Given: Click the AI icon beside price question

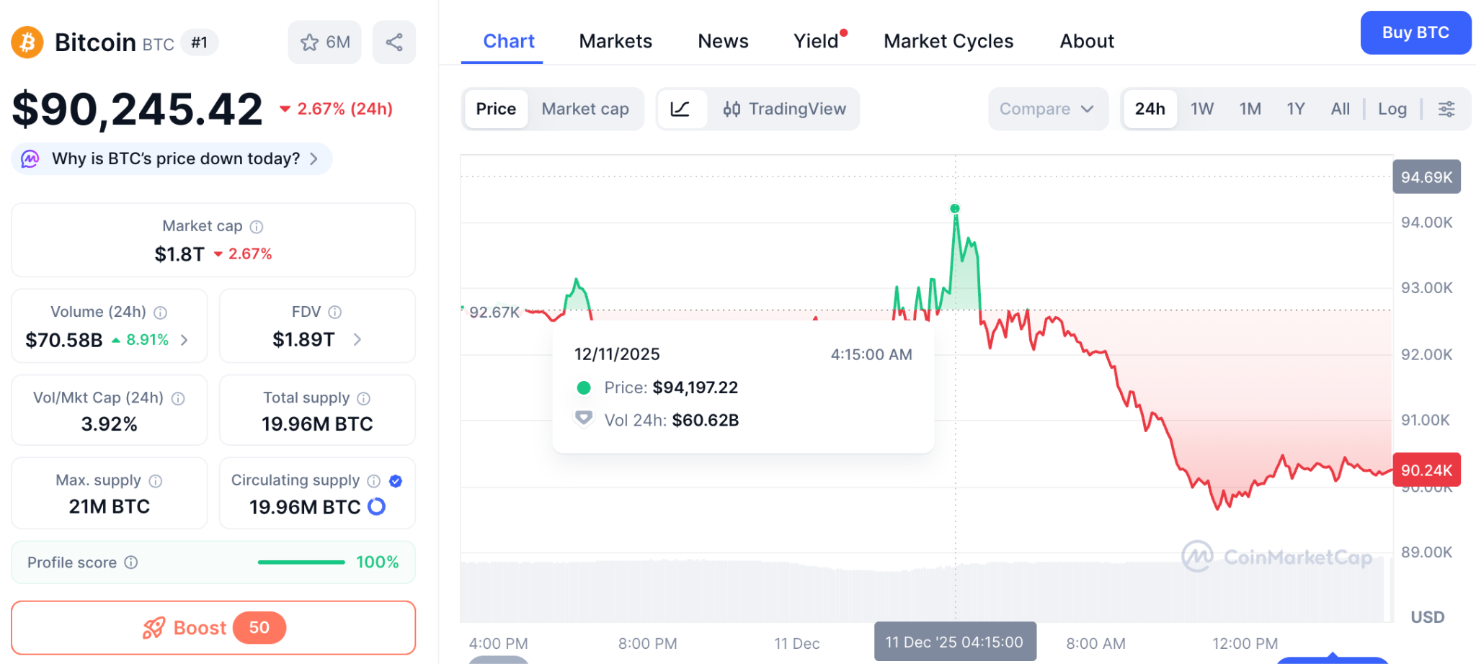Looking at the screenshot, I should click(30, 158).
